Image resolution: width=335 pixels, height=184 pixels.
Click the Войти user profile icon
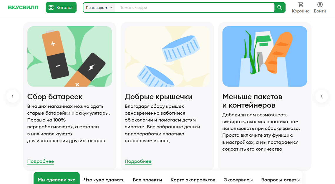(x=320, y=7)
